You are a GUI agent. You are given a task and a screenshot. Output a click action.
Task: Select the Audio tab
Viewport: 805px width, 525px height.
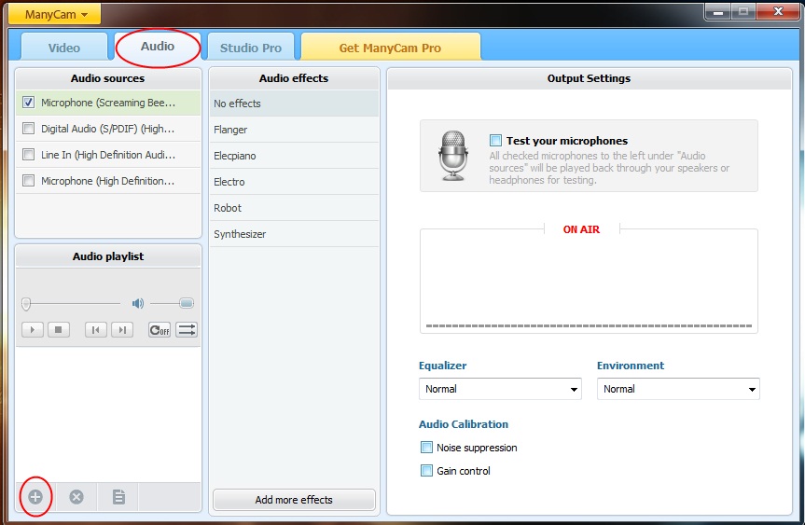click(x=158, y=47)
